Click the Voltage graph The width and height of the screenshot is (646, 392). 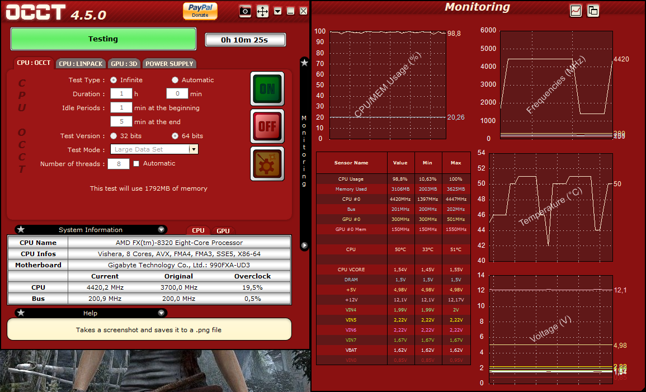[x=551, y=329]
